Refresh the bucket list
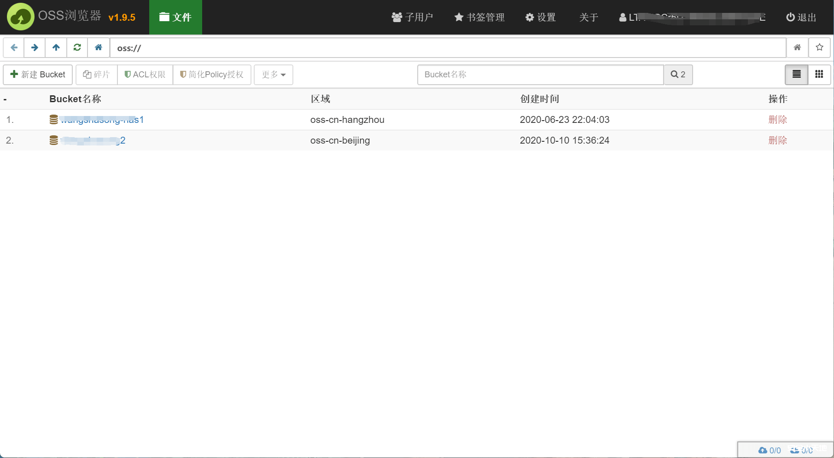 77,47
